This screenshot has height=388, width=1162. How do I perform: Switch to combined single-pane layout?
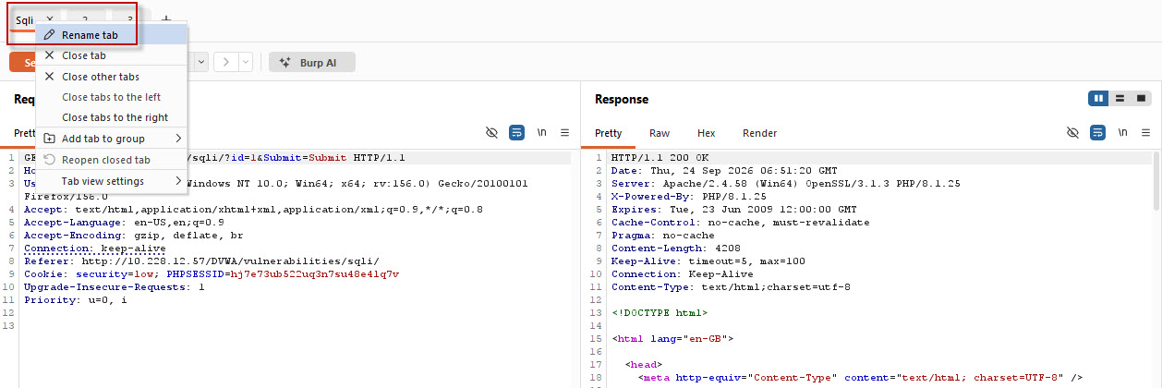coord(1141,98)
